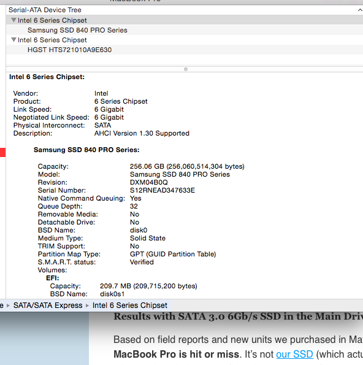This screenshot has height=365, width=363.
Task: Click the Product value '6 Series Chipset'
Action: [121, 101]
